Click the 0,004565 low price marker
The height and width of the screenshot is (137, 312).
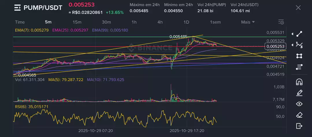point(27,75)
